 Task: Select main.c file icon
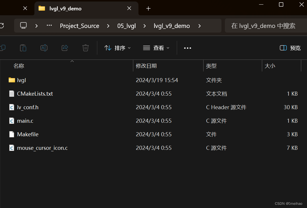coord(12,121)
